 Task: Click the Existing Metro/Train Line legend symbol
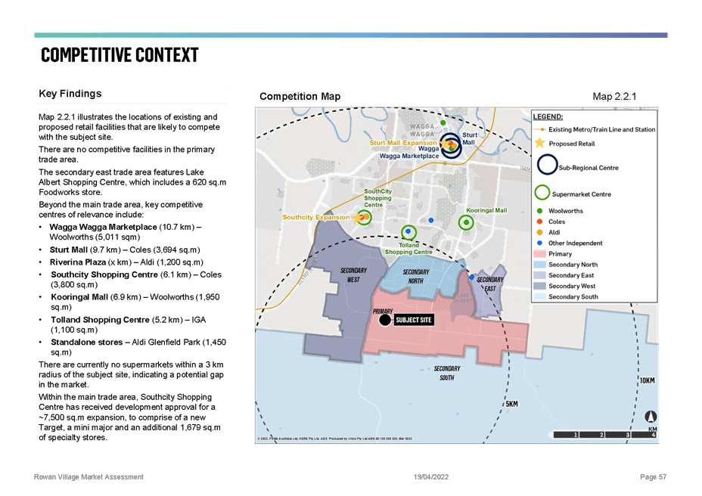pyautogui.click(x=540, y=129)
